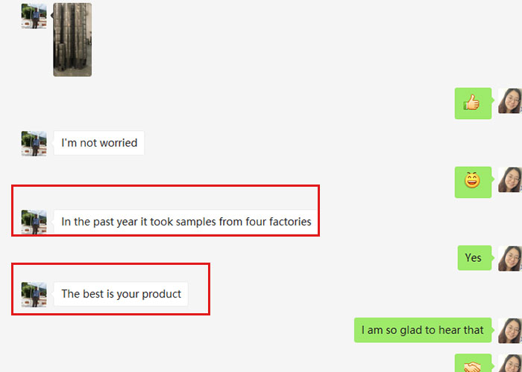Click the avatar beside the four factories message
The height and width of the screenshot is (372, 522).
click(34, 222)
